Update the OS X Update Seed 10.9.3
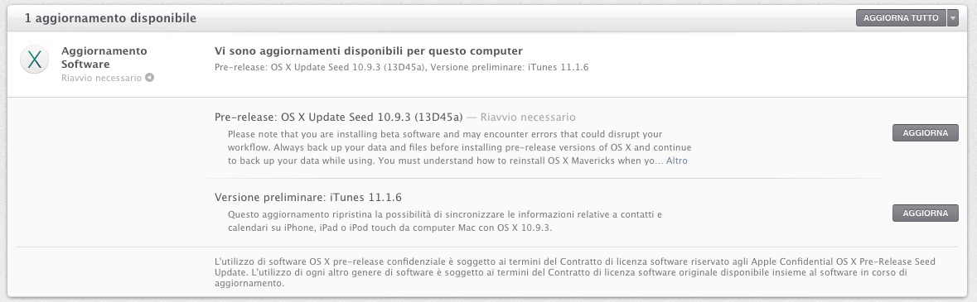The image size is (977, 302). point(926,132)
